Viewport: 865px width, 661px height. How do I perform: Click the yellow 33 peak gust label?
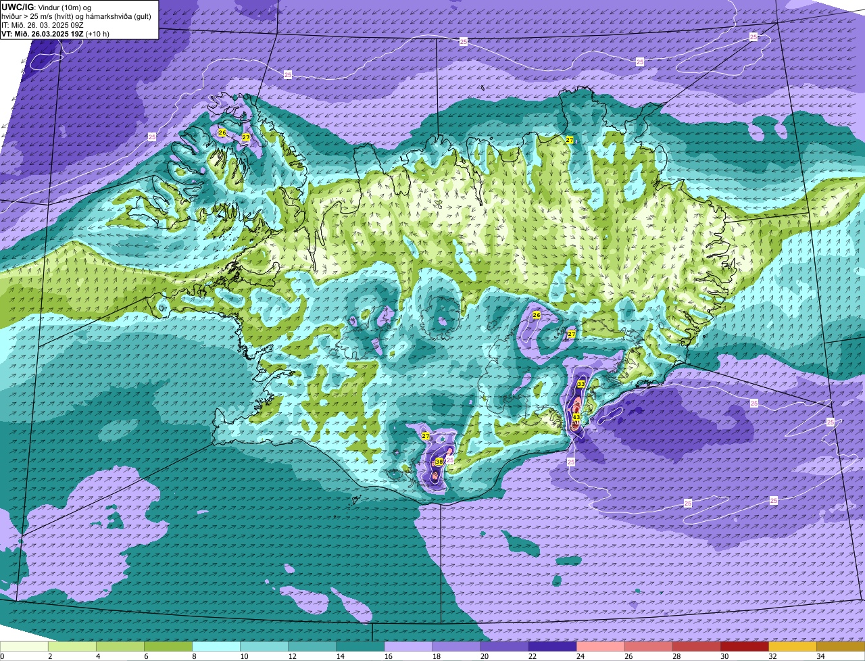pyautogui.click(x=581, y=383)
